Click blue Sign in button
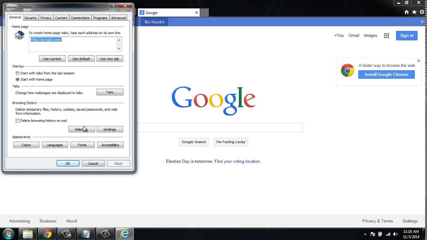The image size is (427, 240). [407, 36]
